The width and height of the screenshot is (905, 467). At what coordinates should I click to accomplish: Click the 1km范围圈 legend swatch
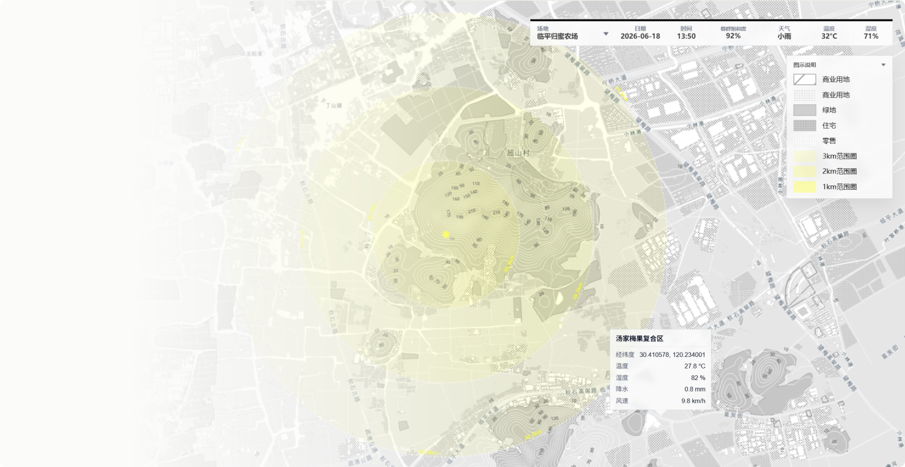click(805, 187)
